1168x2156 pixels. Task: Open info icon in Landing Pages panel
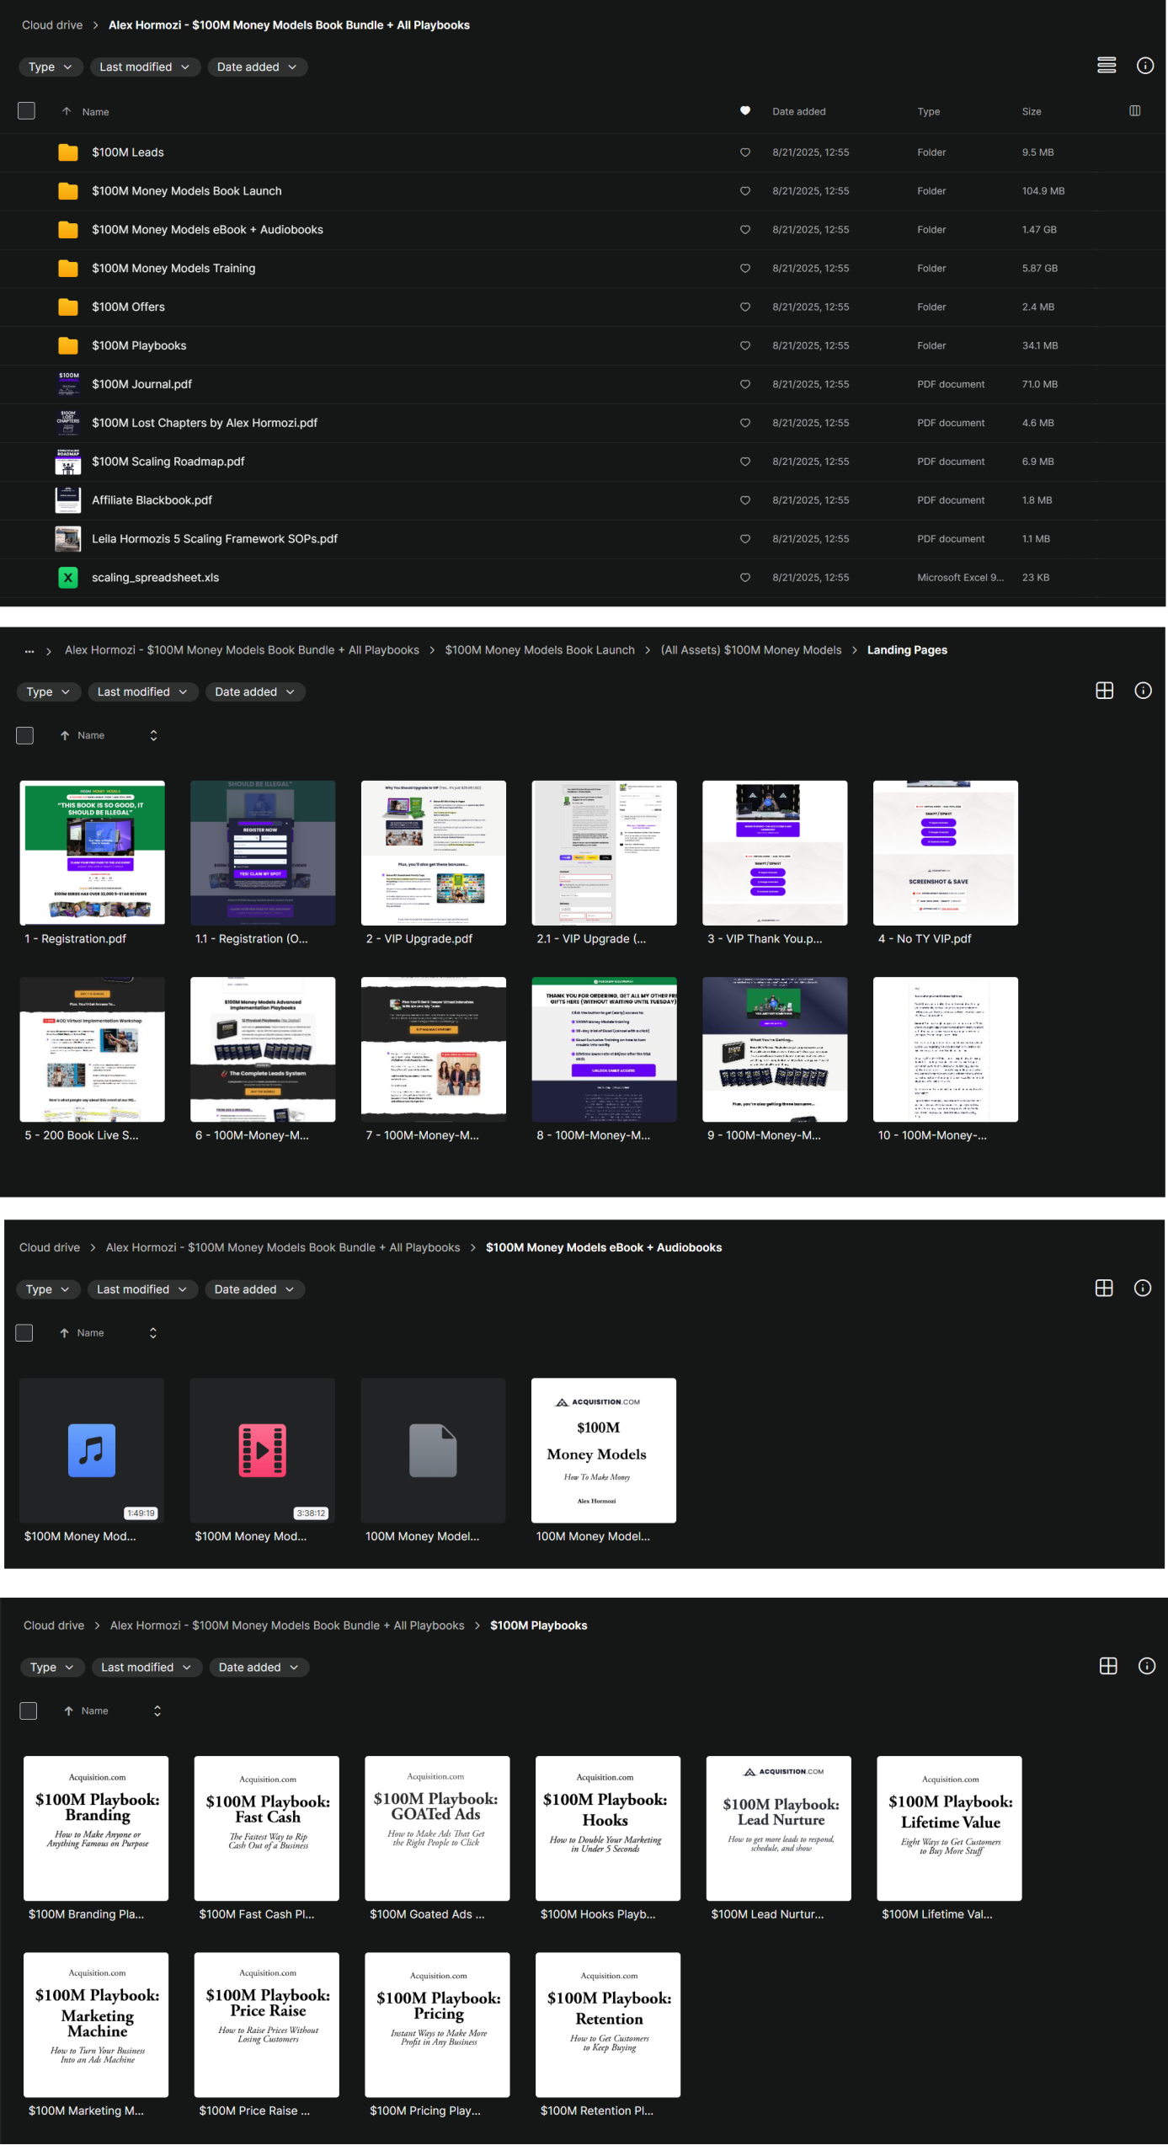tap(1142, 691)
